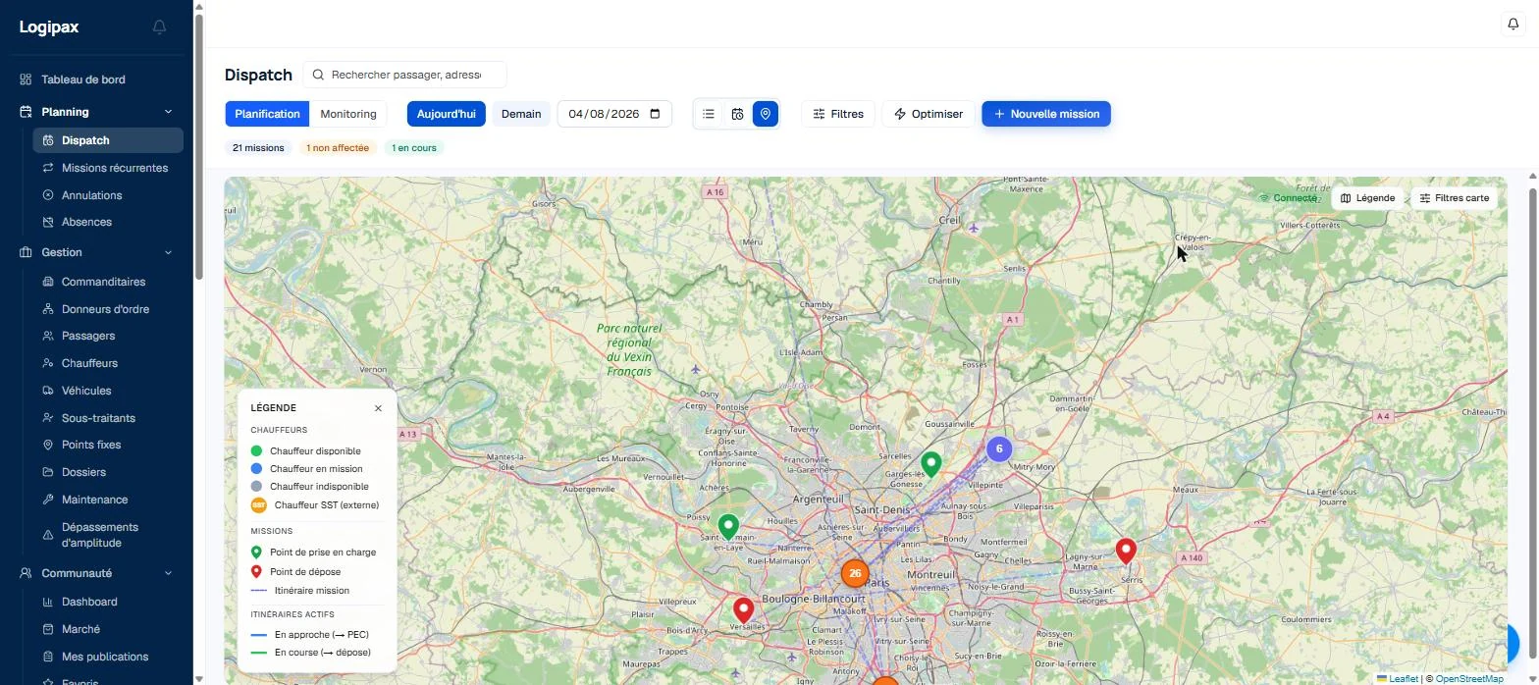The image size is (1539, 685).
Task: Click the page vertical scrollbar
Action: [1533, 422]
